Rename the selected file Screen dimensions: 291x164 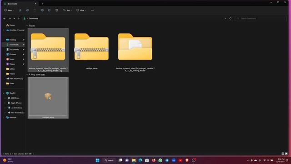pyautogui.click(x=42, y=10)
